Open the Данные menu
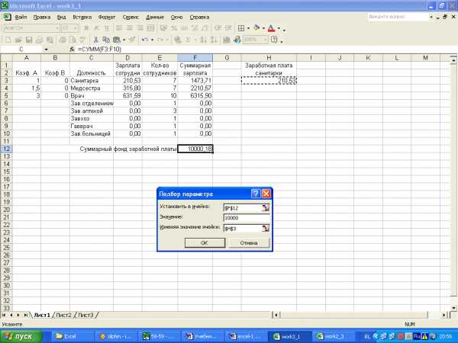This screenshot has height=343, width=458. click(x=155, y=16)
